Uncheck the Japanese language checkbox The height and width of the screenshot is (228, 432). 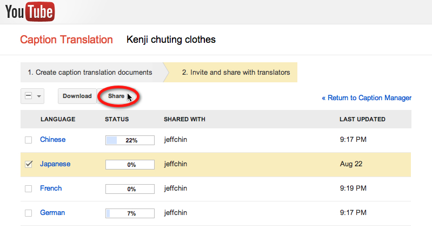[x=29, y=164]
